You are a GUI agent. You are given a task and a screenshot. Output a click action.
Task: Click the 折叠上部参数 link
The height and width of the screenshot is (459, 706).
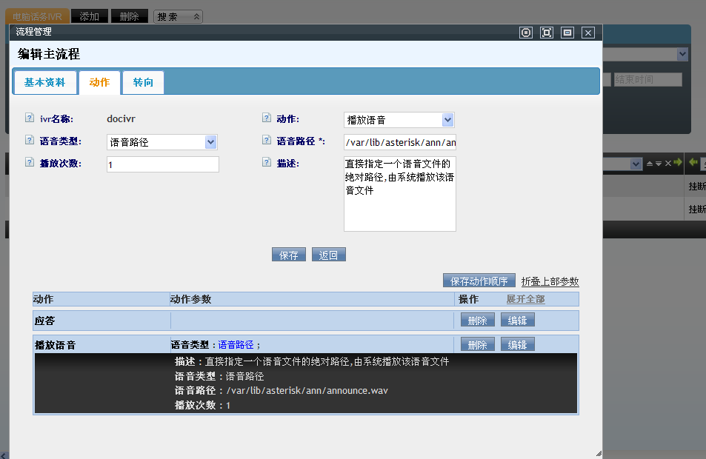coord(550,281)
